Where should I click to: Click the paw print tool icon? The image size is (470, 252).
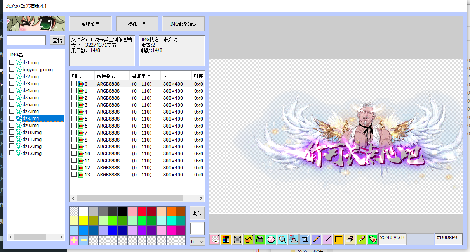point(271,239)
